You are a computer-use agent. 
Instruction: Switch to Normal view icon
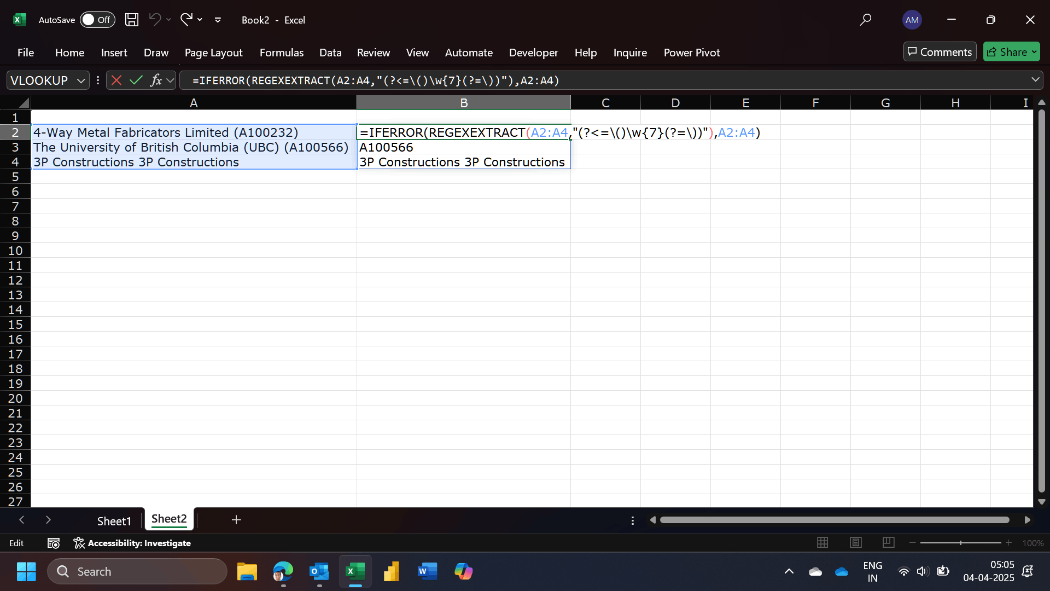point(822,542)
